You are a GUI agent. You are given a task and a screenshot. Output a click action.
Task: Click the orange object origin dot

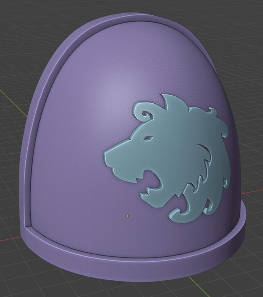click(128, 216)
